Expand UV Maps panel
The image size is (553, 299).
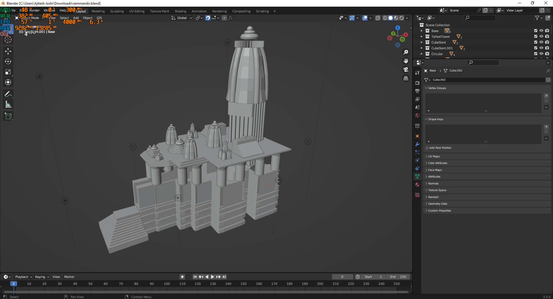click(487, 156)
